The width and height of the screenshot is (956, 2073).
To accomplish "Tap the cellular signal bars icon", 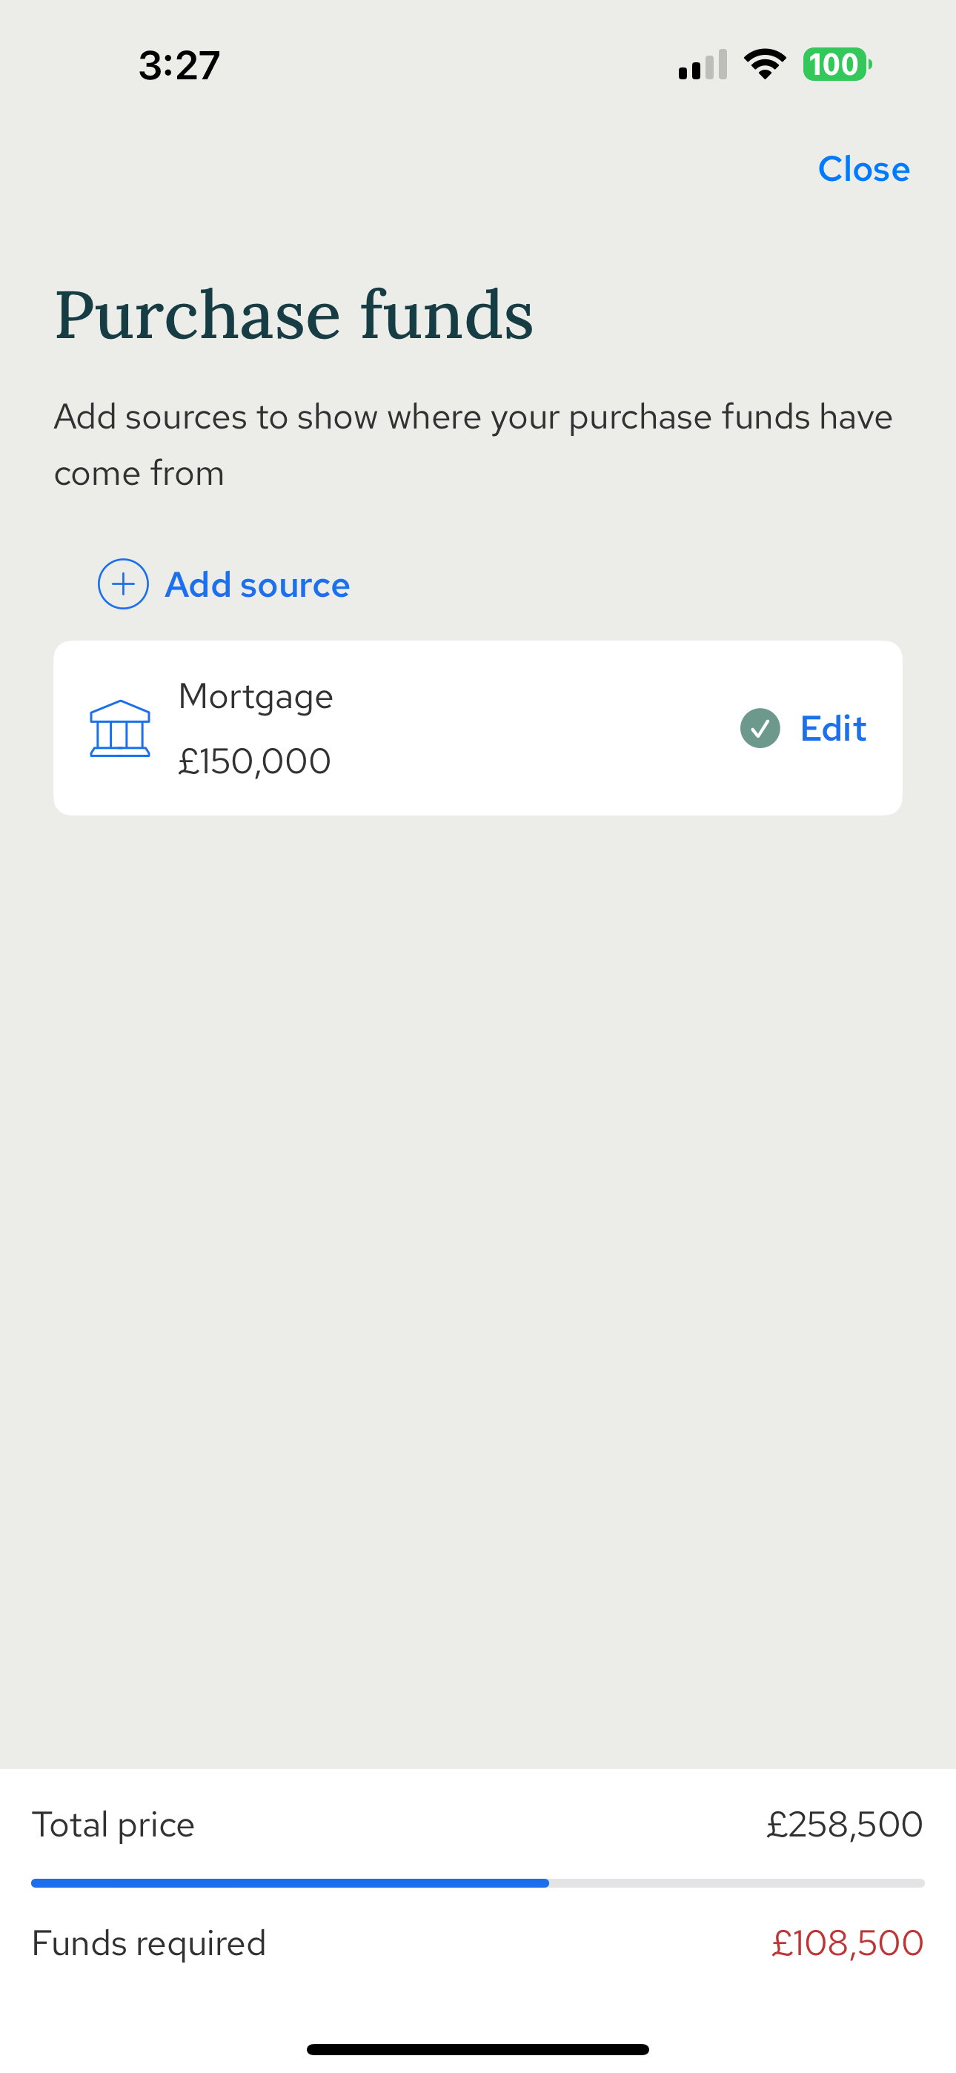I will point(703,65).
